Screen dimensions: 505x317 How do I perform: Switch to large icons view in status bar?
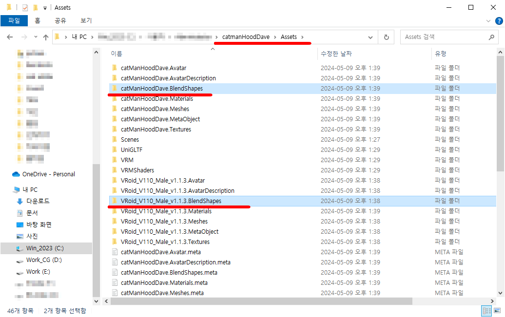tap(498, 311)
